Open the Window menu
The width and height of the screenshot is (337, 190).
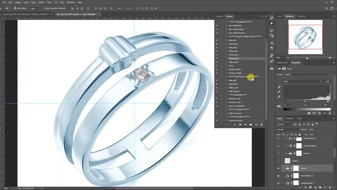pyautogui.click(x=71, y=2)
